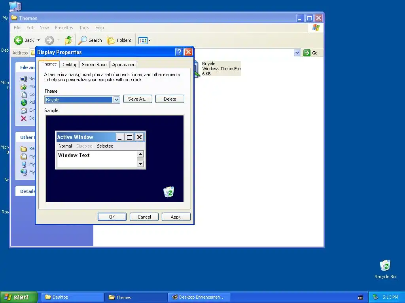Click the Copy file icon in File tasks
405x303 pixels.
coord(24,95)
